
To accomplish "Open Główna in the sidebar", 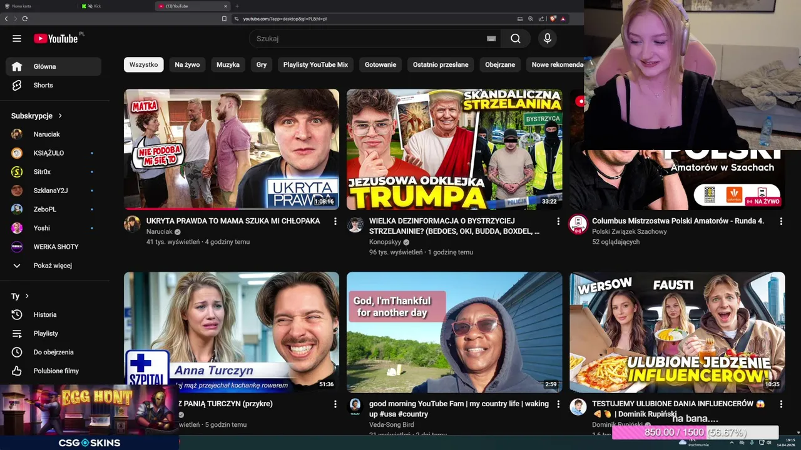I will point(53,67).
